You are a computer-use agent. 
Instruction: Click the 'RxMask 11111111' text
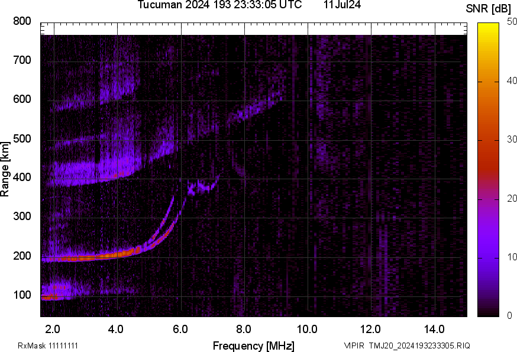(x=48, y=345)
